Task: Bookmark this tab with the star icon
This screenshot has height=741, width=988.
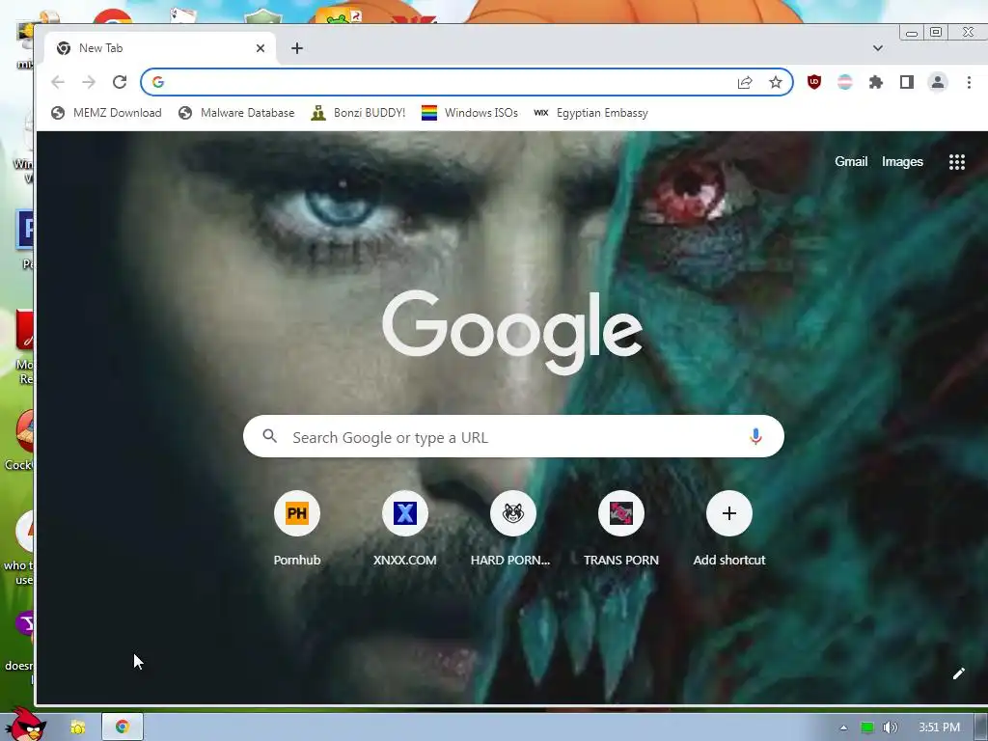Action: pyautogui.click(x=776, y=83)
